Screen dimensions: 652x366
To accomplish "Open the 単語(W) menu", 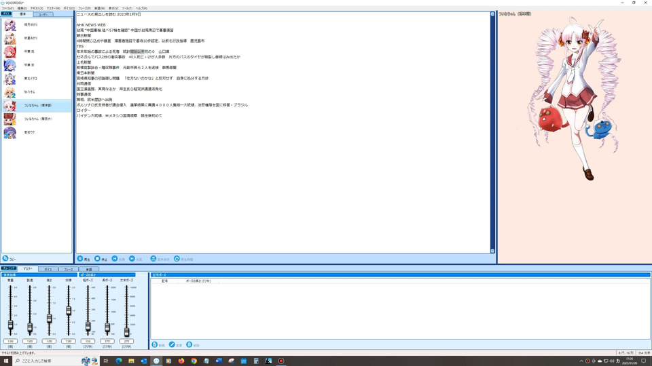I will point(99,8).
